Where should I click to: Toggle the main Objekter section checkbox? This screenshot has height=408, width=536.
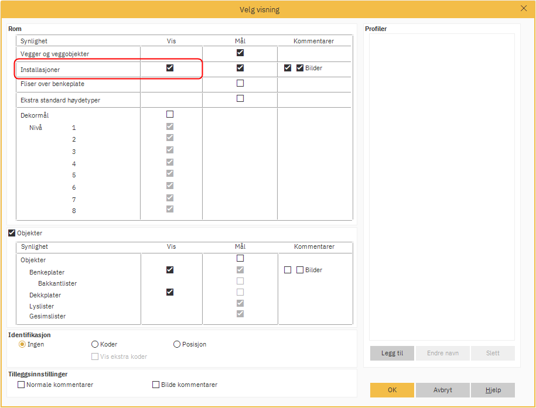(12, 233)
